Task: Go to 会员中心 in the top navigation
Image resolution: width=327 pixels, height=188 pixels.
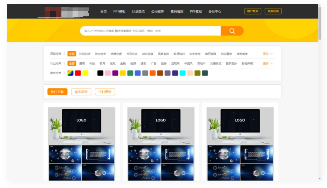Action: [x=215, y=12]
